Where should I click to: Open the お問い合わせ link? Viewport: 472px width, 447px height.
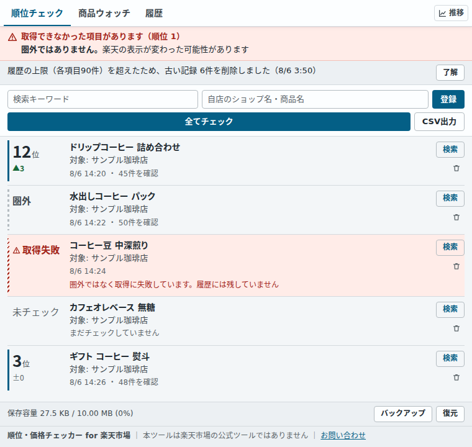pyautogui.click(x=343, y=435)
